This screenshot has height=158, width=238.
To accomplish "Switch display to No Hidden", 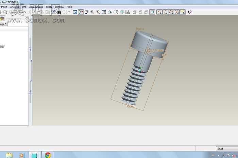I will click(146, 12).
